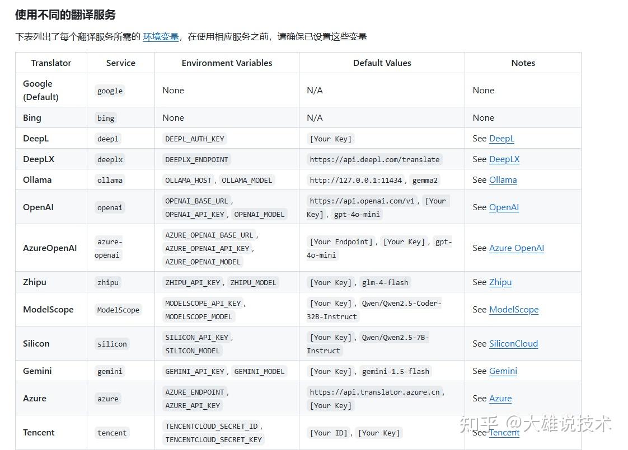Select the ModelScope service code
Image resolution: width=628 pixels, height=450 pixels.
(x=118, y=310)
